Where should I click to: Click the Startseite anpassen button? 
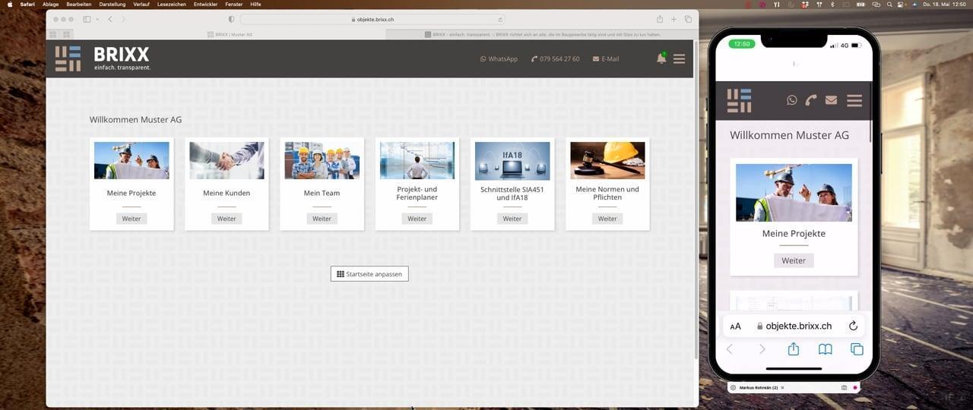[x=369, y=273]
